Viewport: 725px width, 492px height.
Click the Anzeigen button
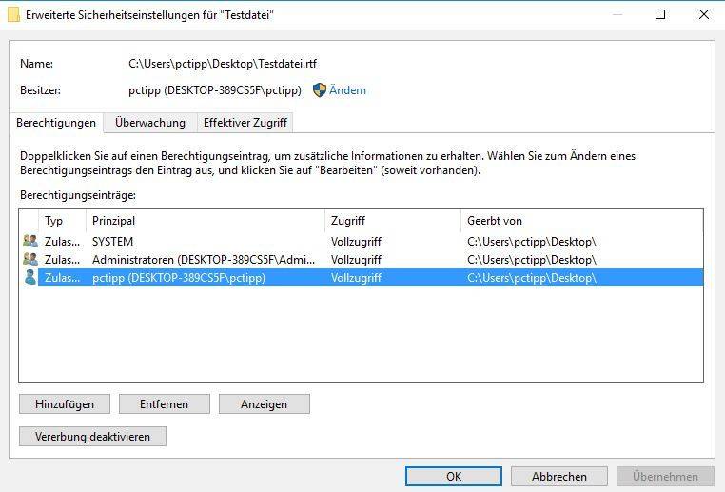[264, 403]
